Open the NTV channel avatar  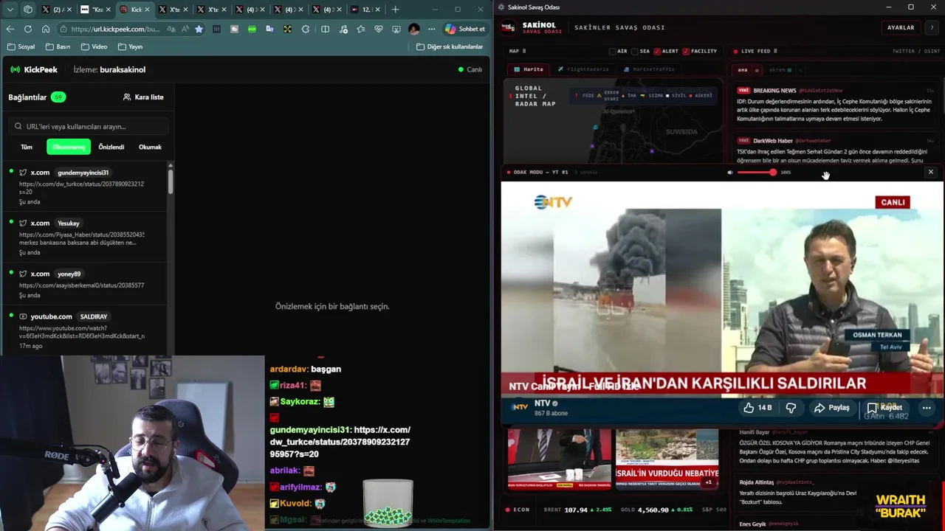[520, 406]
